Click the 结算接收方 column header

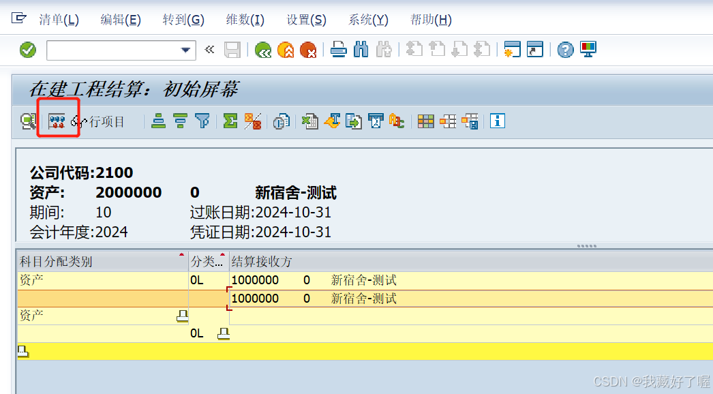click(x=471, y=261)
